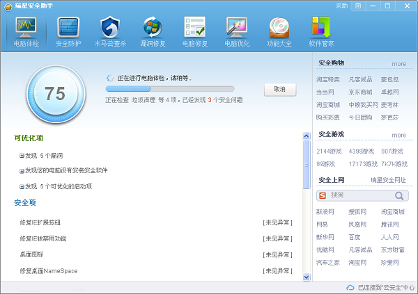Open the title bar dropdown menu icon

[x=358, y=6]
